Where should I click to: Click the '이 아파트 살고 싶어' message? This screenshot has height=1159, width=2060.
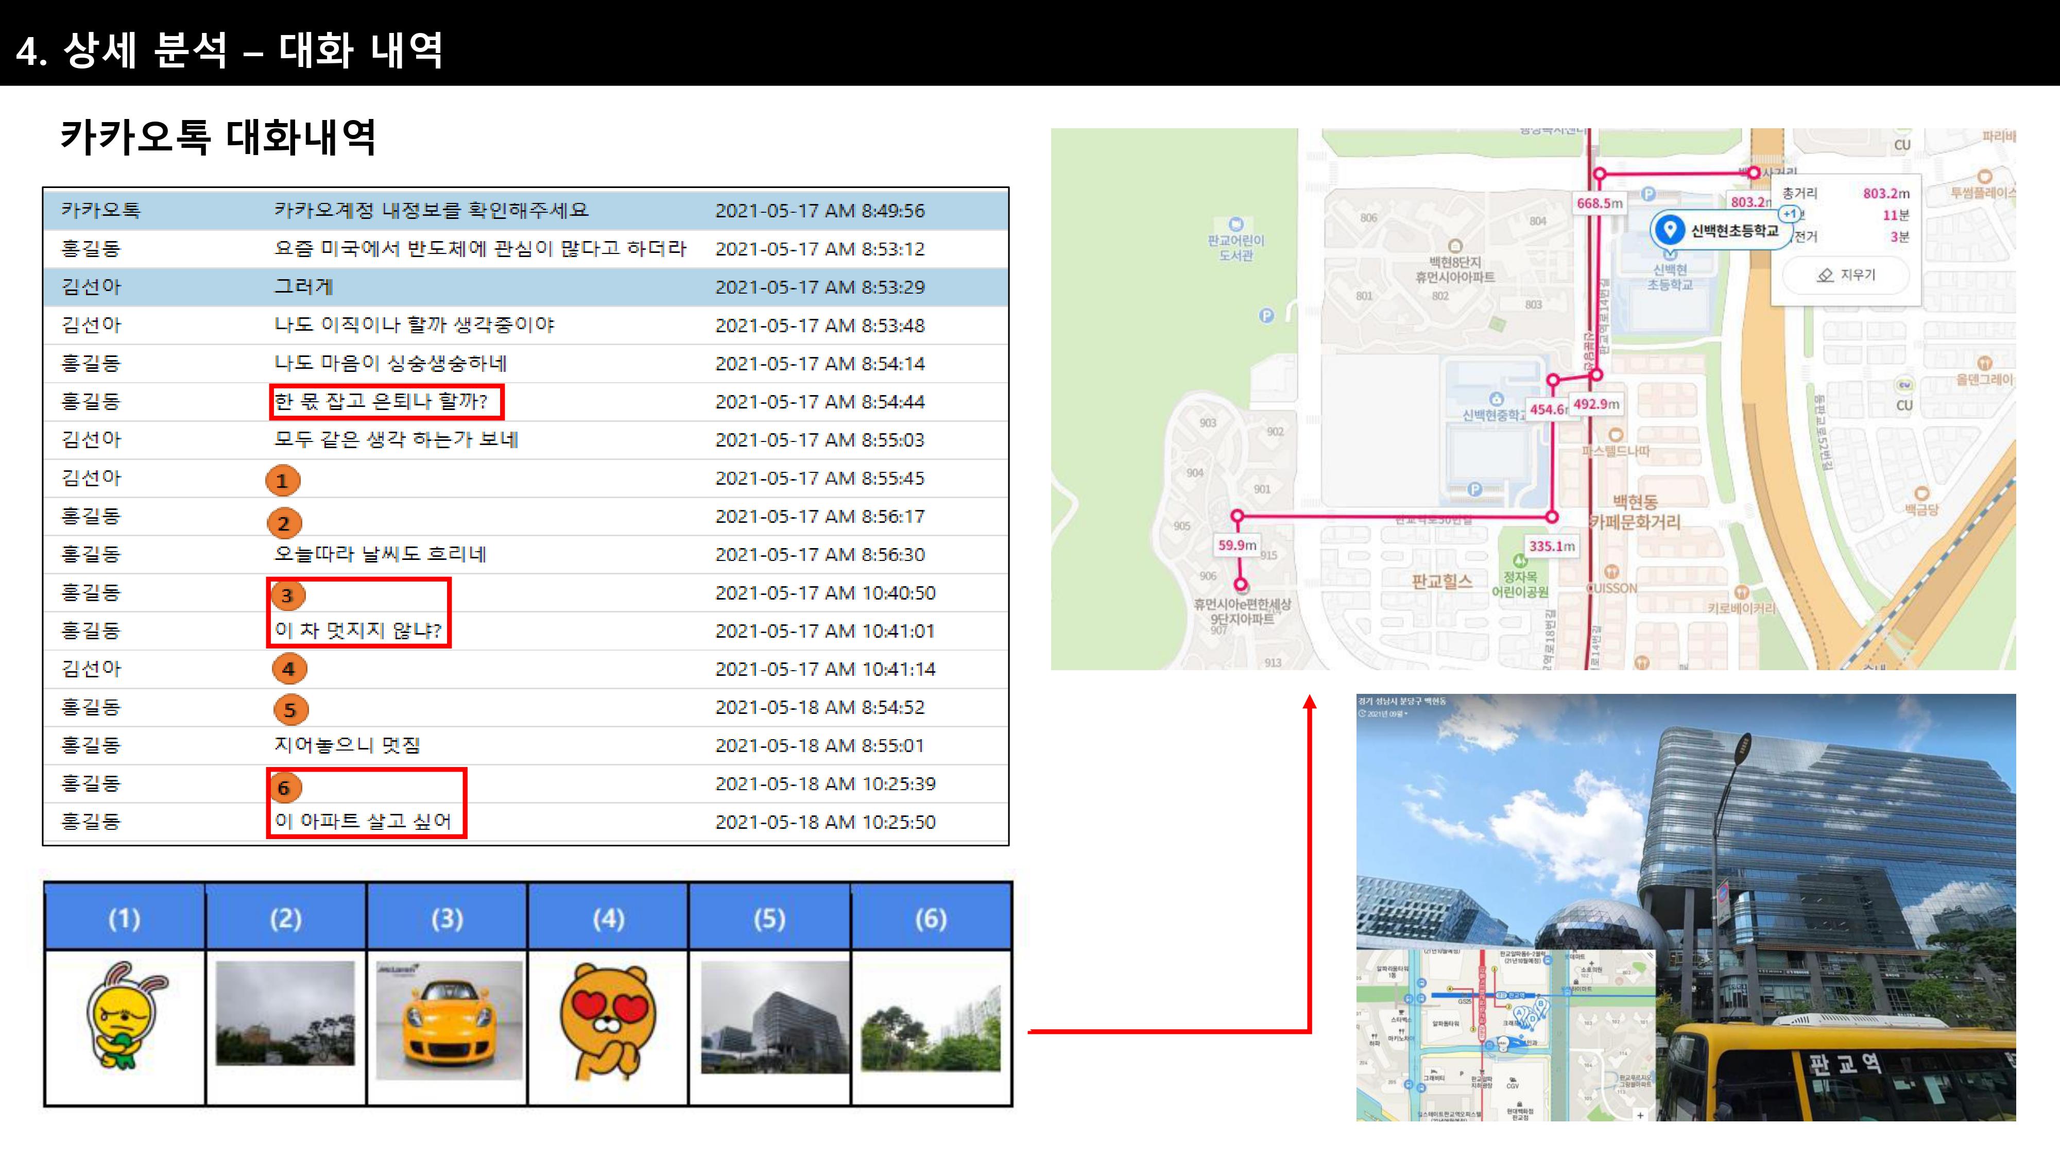point(363,822)
